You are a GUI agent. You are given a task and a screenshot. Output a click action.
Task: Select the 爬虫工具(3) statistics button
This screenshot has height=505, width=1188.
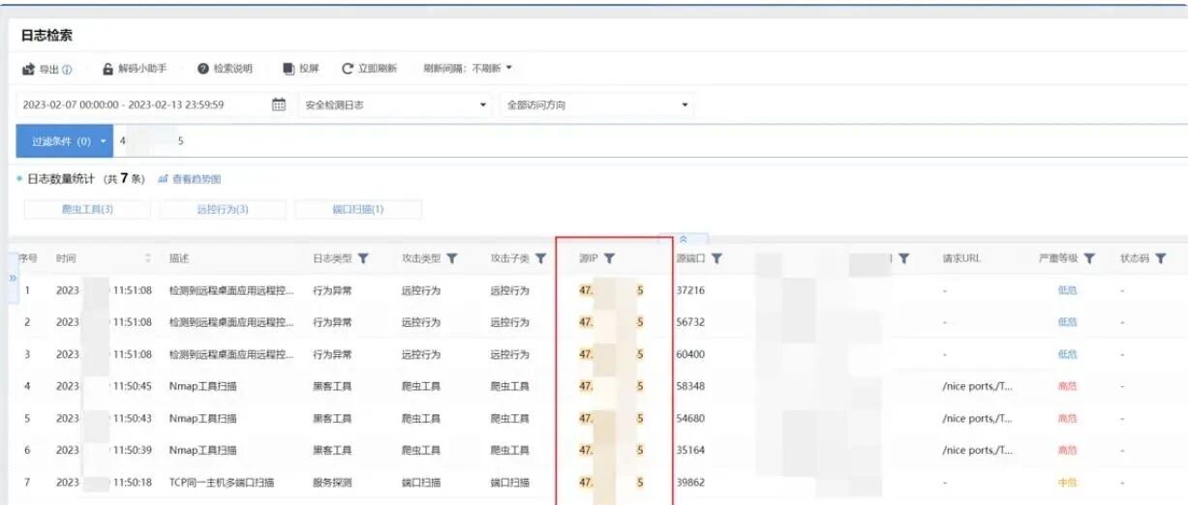[x=87, y=209]
